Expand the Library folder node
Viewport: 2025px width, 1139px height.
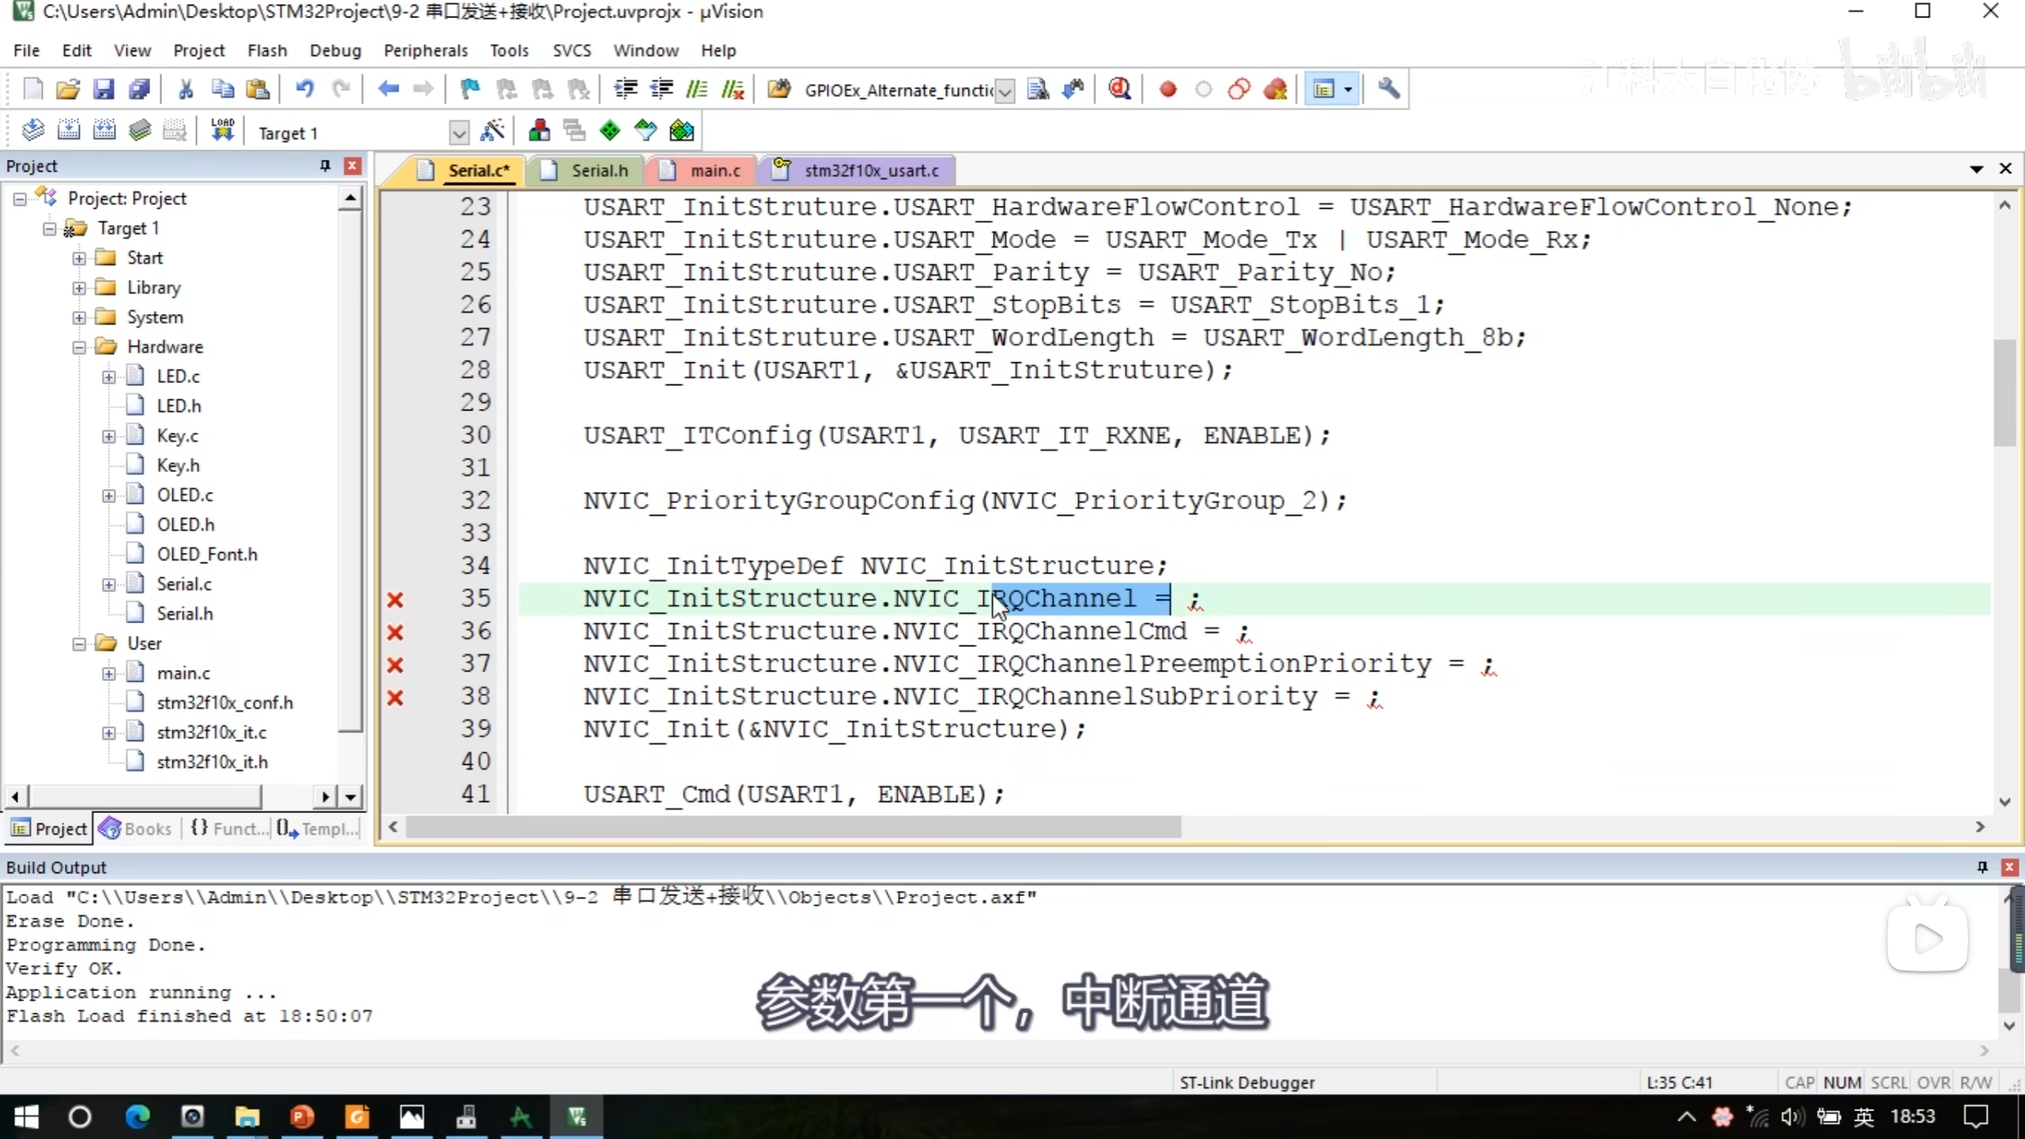click(79, 288)
